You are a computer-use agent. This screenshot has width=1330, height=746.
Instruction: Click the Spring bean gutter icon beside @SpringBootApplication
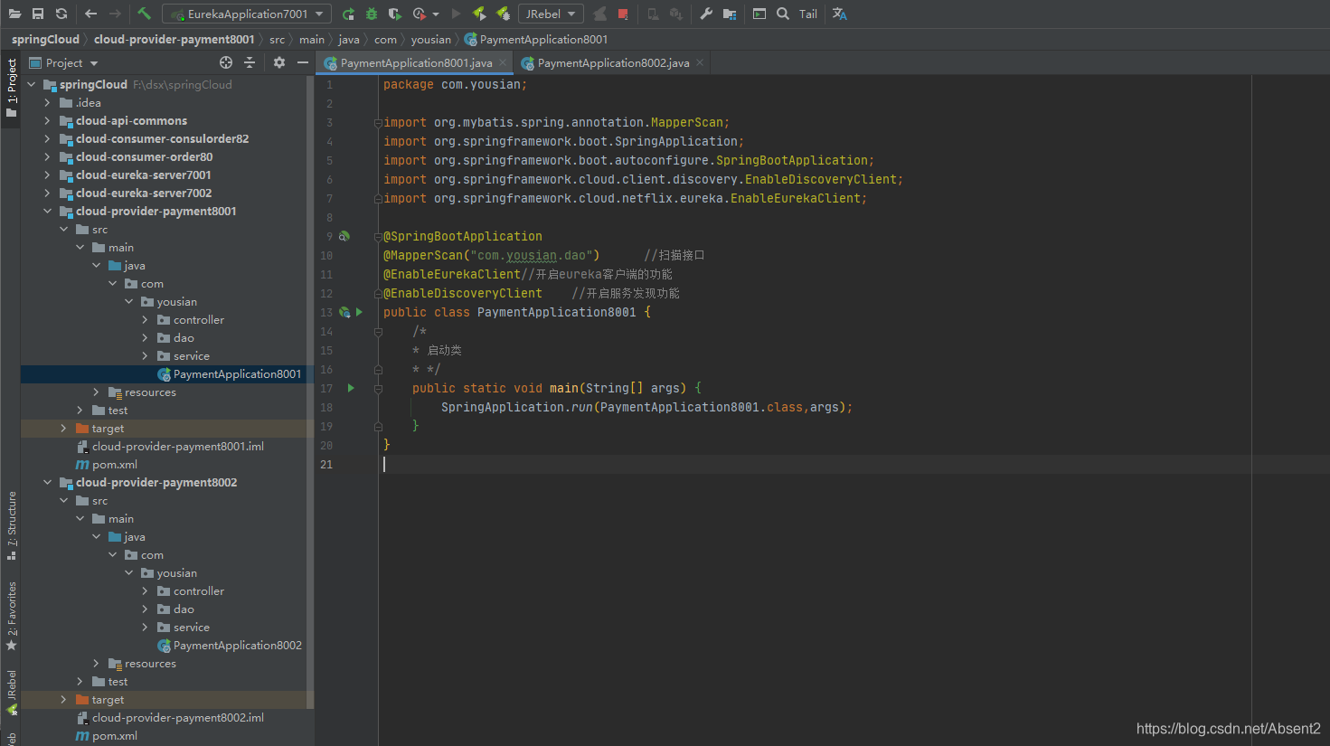[344, 236]
